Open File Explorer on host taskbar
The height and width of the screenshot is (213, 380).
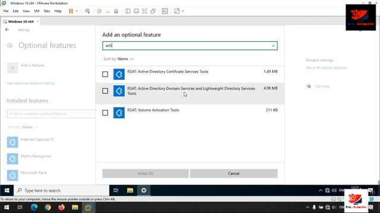75,207
